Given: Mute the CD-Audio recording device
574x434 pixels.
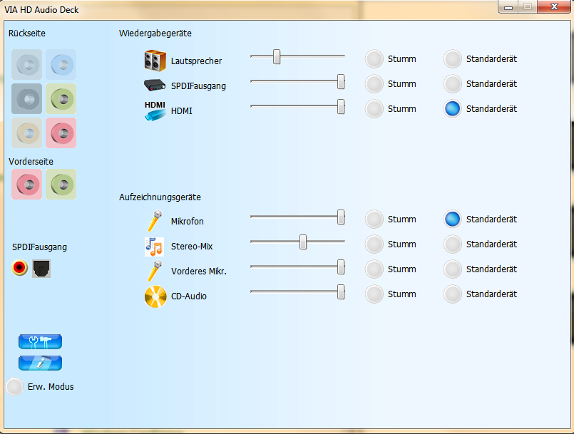Looking at the screenshot, I should [374, 294].
